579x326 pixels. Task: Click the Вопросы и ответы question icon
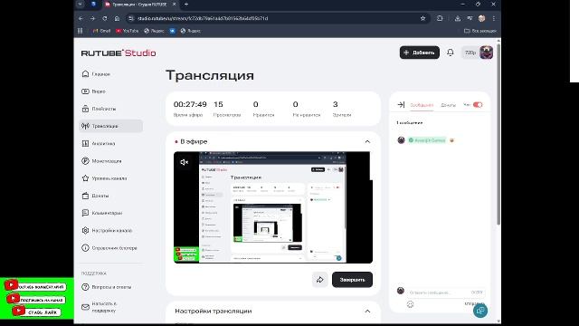pyautogui.click(x=85, y=287)
